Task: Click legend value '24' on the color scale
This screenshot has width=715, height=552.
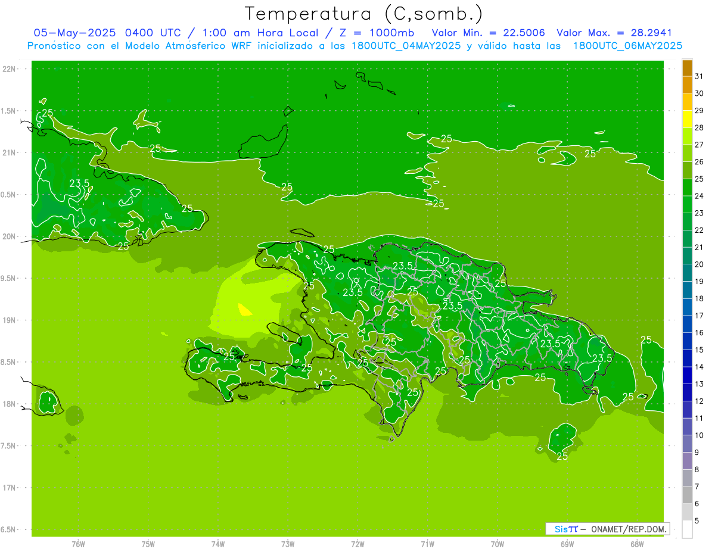Action: (700, 196)
